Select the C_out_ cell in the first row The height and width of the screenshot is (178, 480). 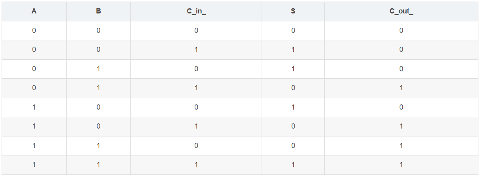[x=401, y=30]
